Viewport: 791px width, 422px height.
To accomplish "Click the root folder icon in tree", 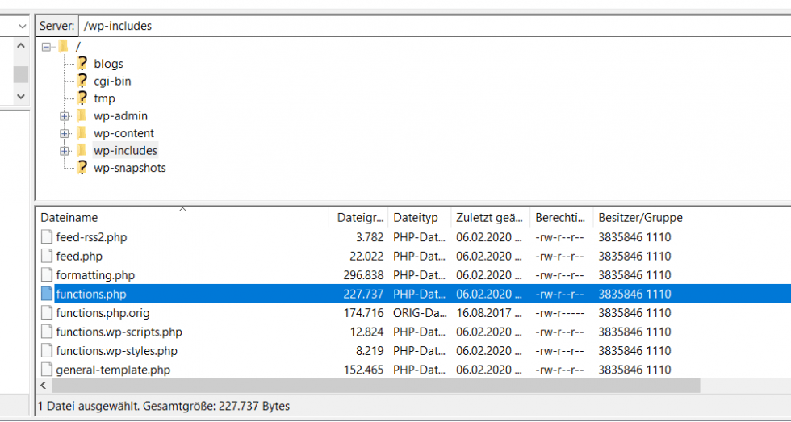I will click(63, 47).
